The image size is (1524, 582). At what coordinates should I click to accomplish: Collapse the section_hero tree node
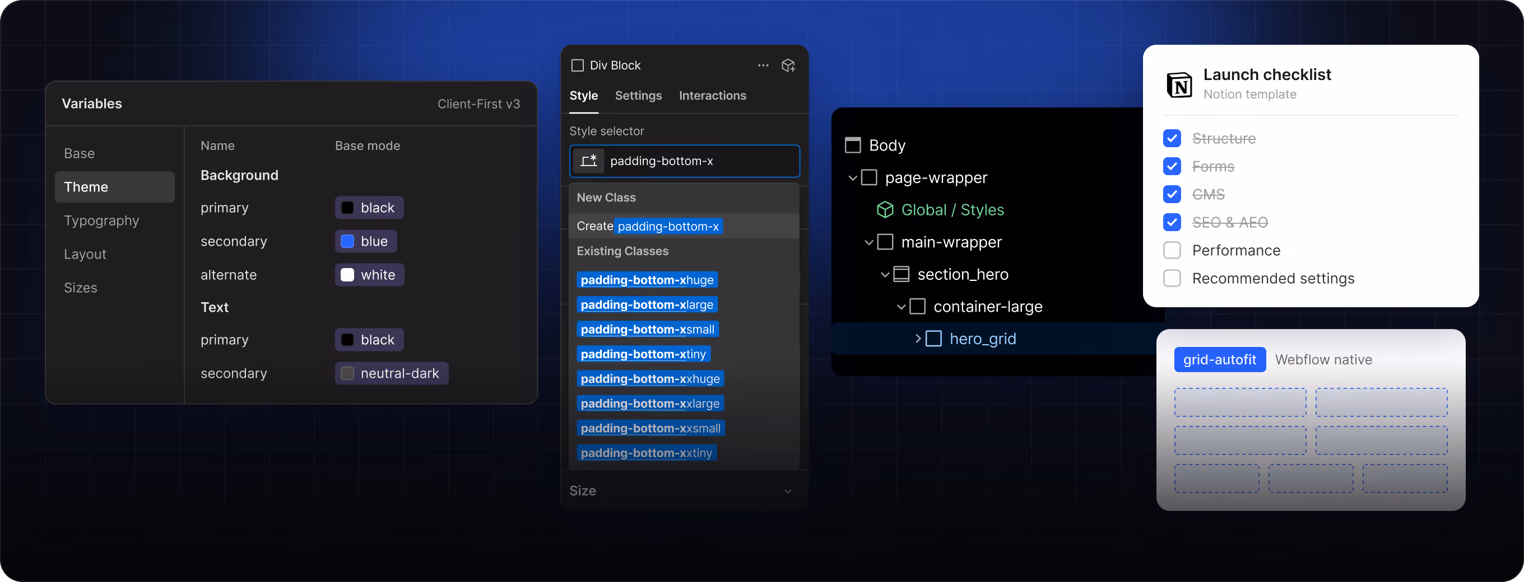point(885,275)
